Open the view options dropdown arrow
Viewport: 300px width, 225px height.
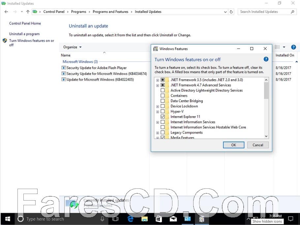click(284, 47)
